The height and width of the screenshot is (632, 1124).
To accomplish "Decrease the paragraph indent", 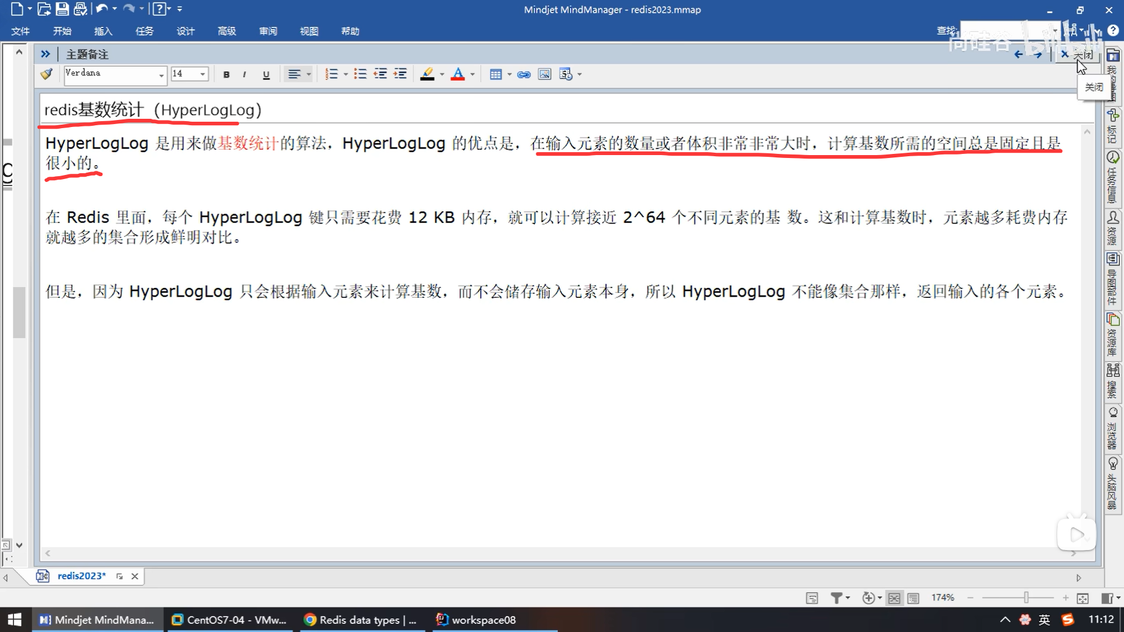I will click(x=381, y=74).
